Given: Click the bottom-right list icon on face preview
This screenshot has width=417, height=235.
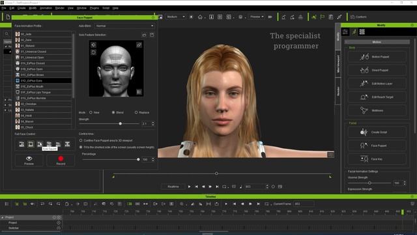Looking at the screenshot, I should click(139, 92).
